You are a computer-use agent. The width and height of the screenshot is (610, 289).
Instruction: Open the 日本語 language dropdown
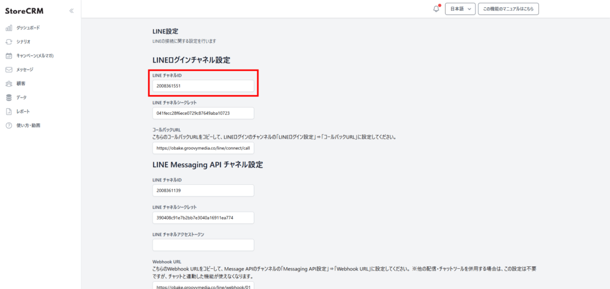(459, 9)
